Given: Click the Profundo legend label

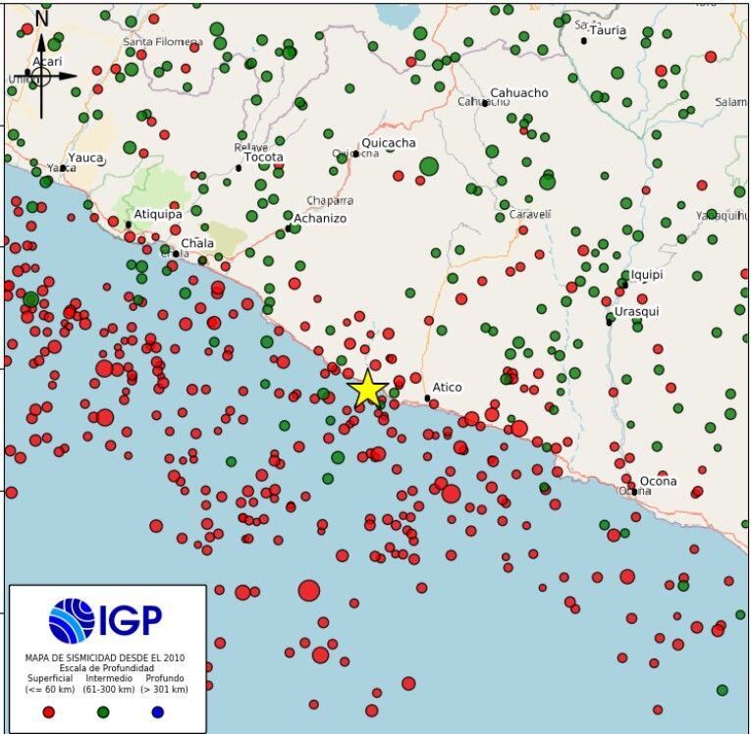Looking at the screenshot, I should tap(164, 678).
